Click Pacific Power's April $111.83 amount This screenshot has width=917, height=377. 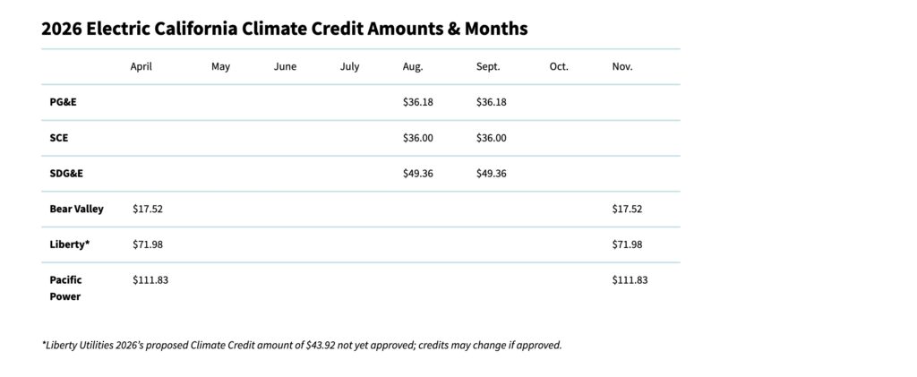coord(150,280)
